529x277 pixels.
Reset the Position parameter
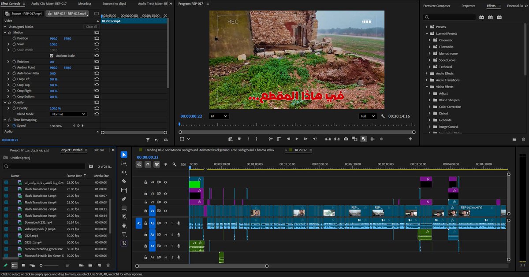(96, 38)
